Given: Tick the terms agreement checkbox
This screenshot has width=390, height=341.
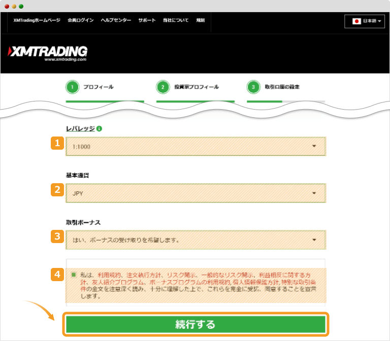Looking at the screenshot, I should 74,275.
